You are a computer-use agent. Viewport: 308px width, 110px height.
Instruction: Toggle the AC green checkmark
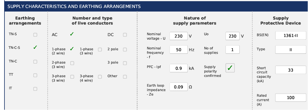click(x=72, y=34)
